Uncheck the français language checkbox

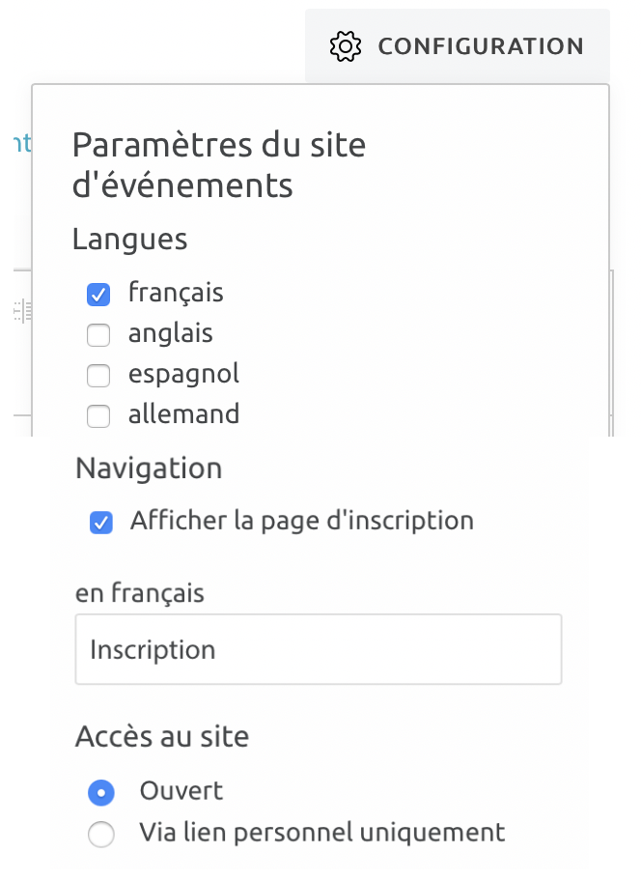[x=98, y=295]
